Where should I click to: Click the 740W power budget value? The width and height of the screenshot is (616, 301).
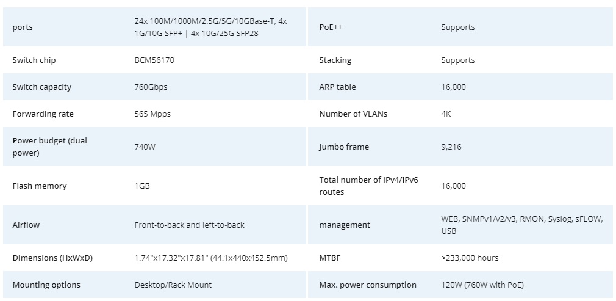click(145, 147)
